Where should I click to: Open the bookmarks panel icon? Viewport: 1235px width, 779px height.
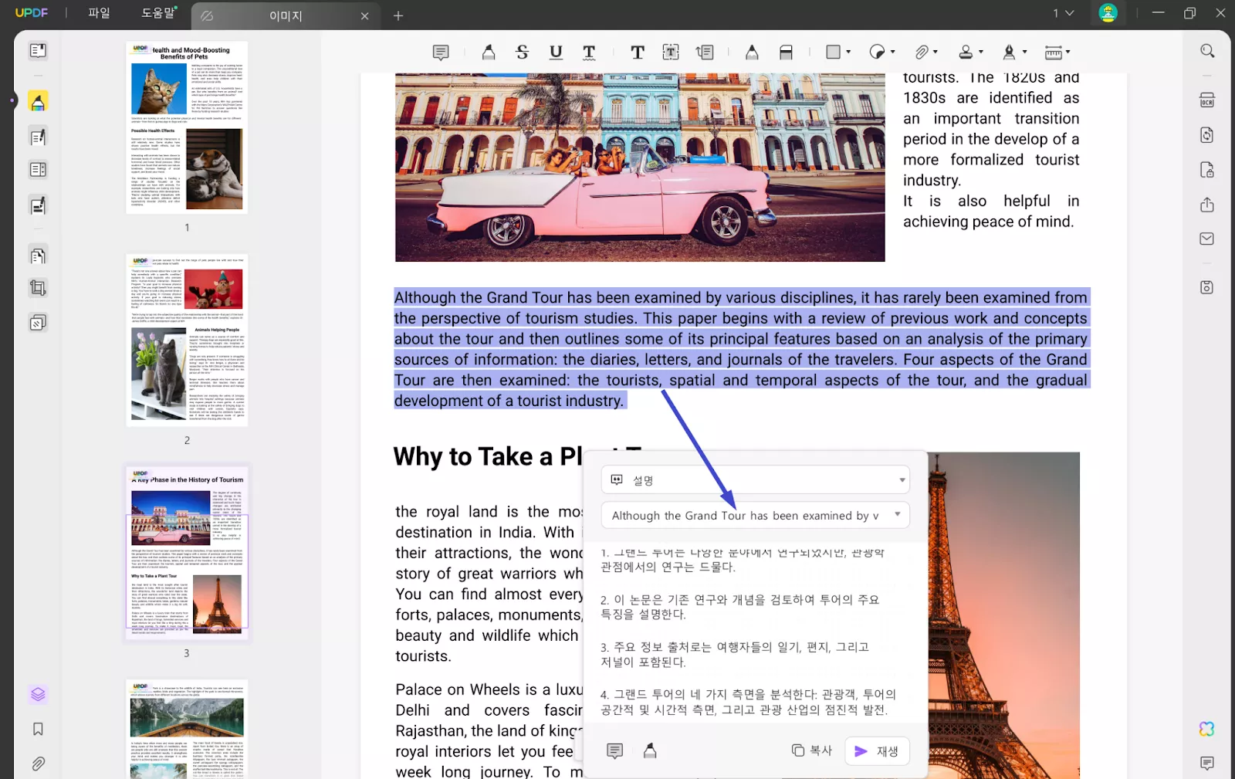click(38, 729)
